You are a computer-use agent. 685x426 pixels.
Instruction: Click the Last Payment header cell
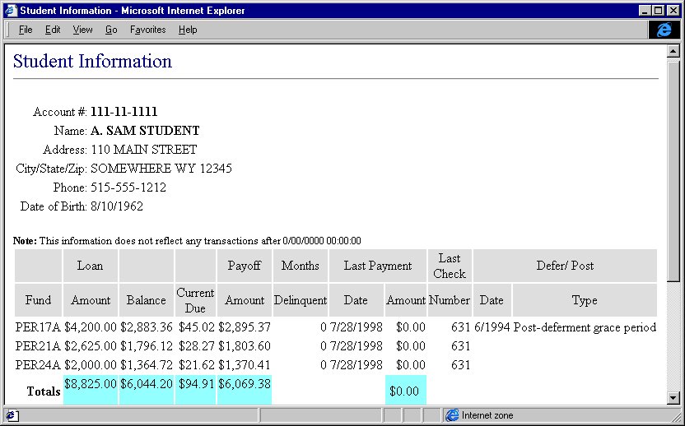378,266
